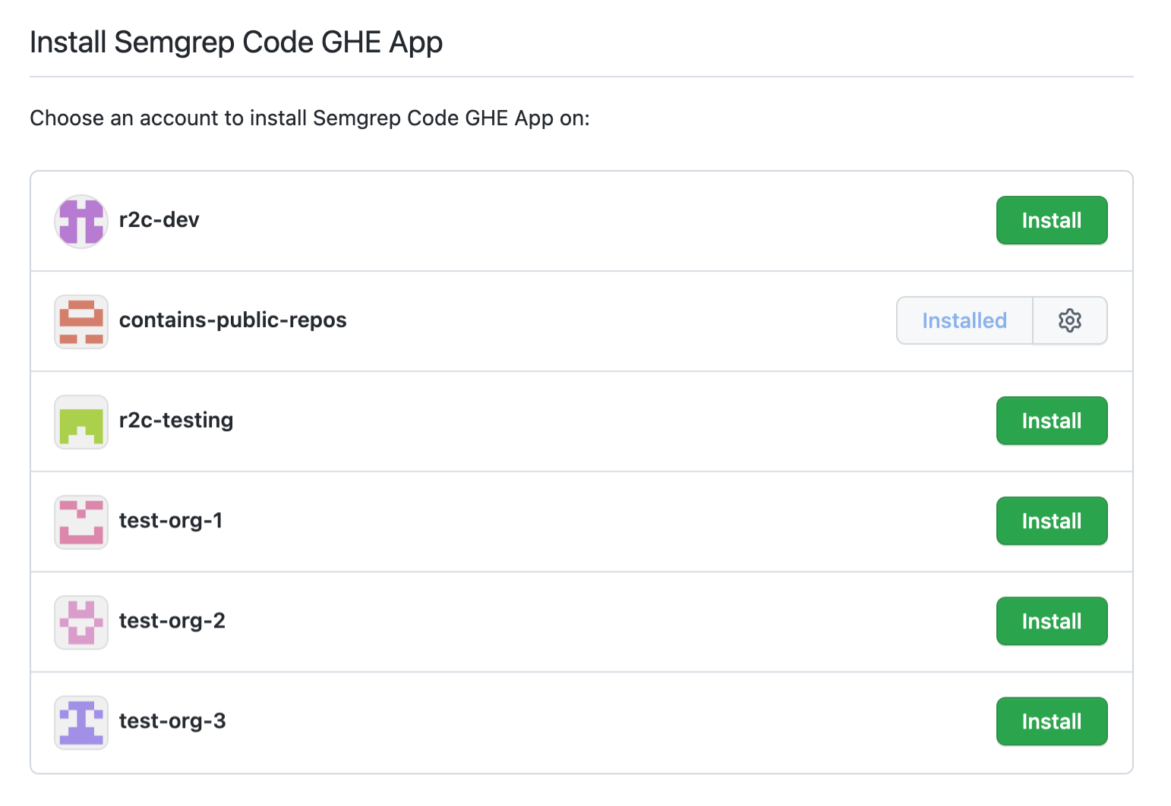Click the r2c-dev purple avatar icon

(80, 221)
